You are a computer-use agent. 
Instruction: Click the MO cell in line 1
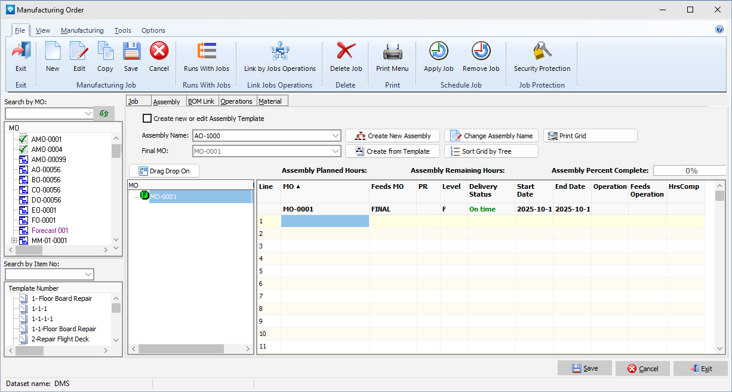pos(325,221)
